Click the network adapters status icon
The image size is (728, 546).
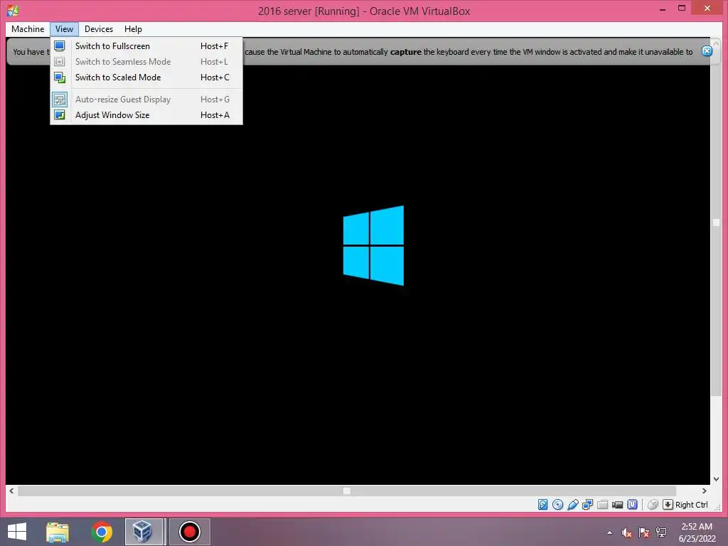(x=587, y=504)
